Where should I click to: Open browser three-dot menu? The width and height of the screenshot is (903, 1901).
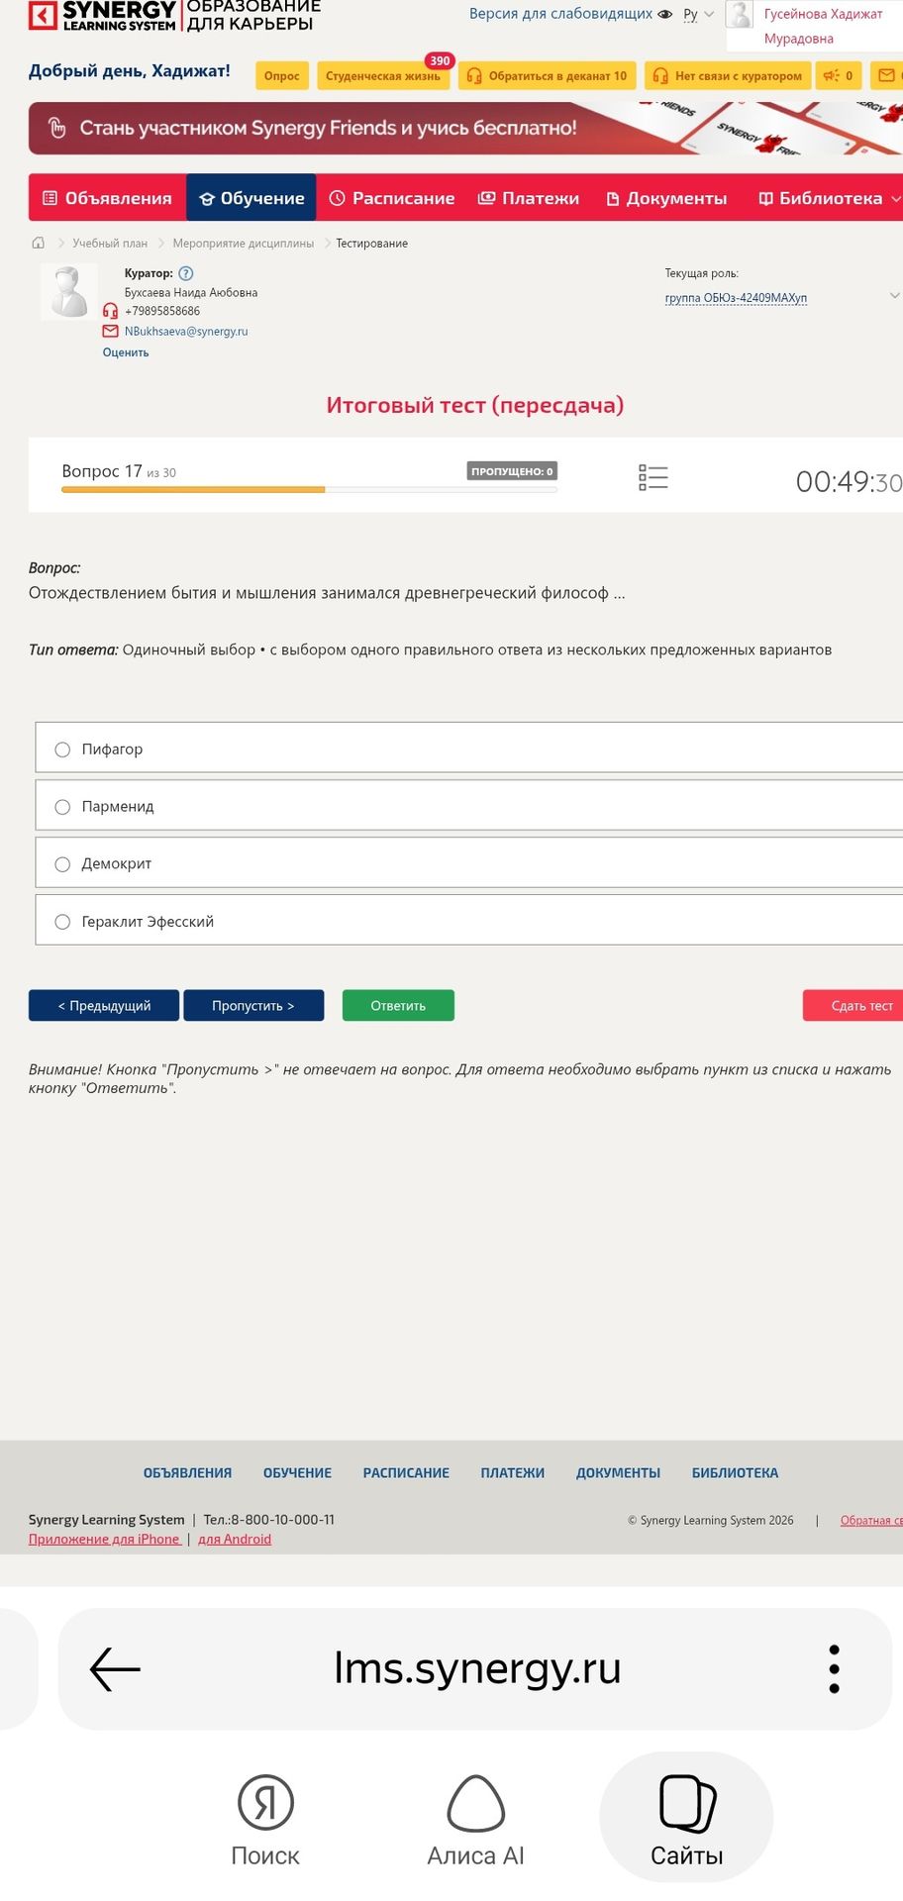pyautogui.click(x=834, y=1668)
